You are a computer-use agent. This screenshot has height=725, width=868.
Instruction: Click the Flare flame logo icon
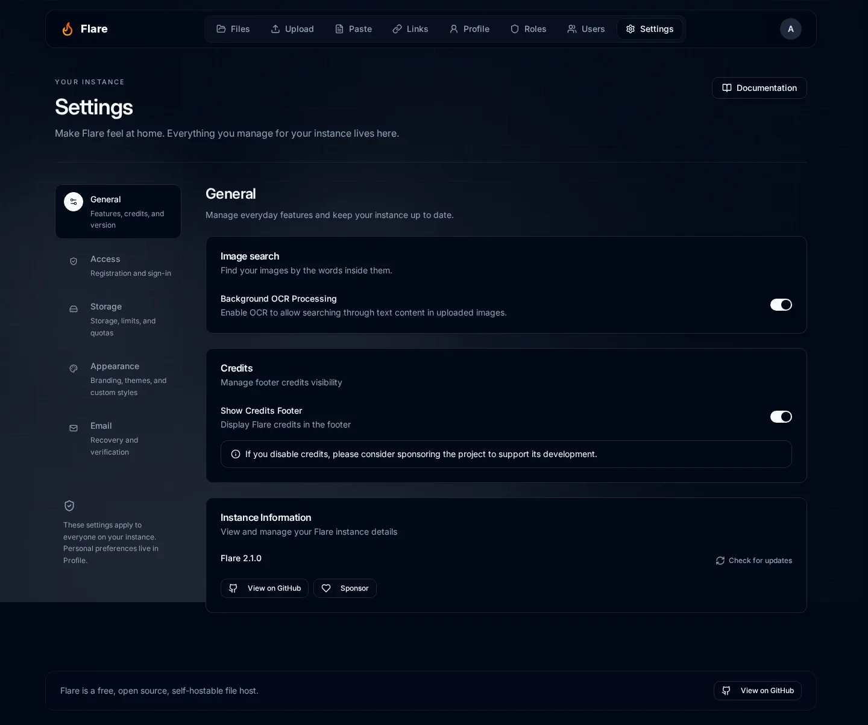click(68, 29)
